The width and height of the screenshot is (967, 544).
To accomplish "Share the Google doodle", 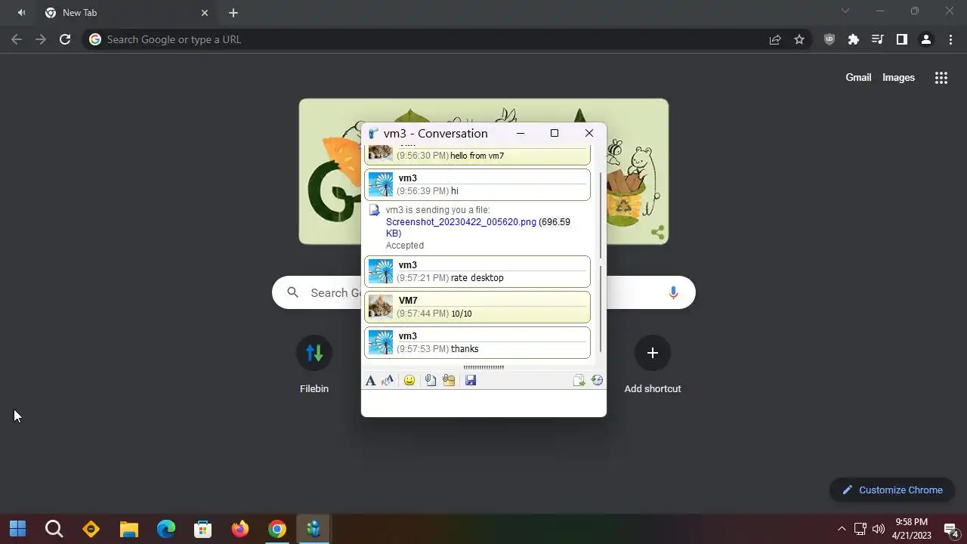I will click(658, 233).
